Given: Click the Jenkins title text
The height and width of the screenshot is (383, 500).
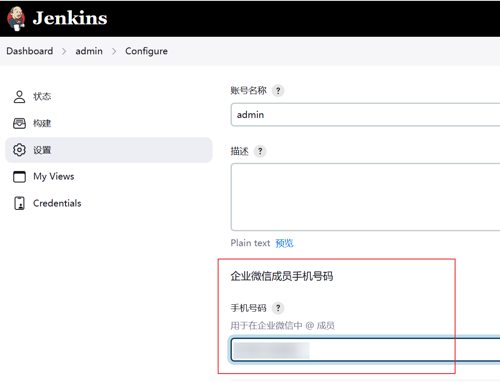Looking at the screenshot, I should click(70, 18).
